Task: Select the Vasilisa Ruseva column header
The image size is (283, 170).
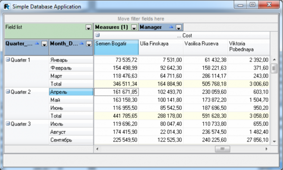Action: (205, 47)
